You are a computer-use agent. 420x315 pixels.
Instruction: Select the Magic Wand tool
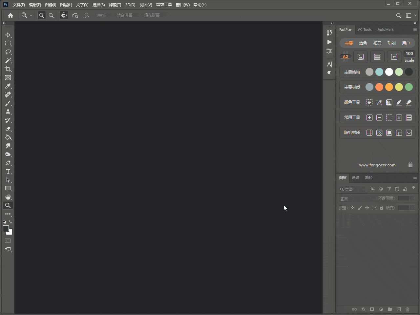[x=8, y=60]
